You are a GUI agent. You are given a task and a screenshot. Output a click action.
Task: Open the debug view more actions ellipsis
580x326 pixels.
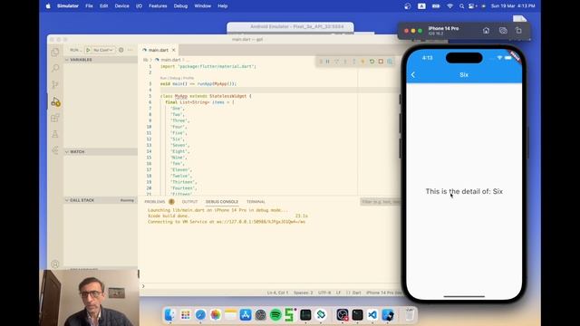pos(130,50)
